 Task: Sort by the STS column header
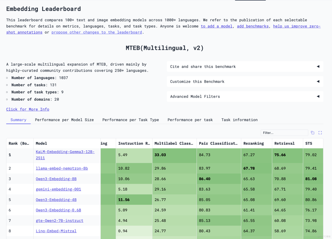(x=309, y=143)
